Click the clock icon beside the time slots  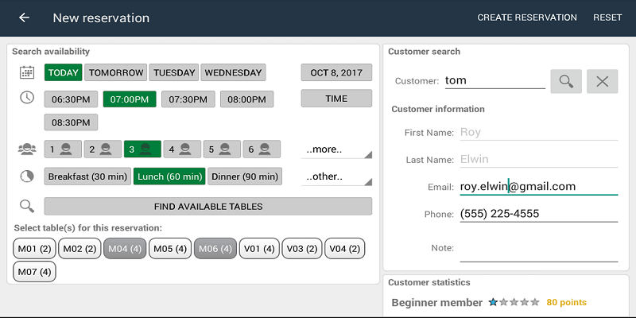coord(27,98)
